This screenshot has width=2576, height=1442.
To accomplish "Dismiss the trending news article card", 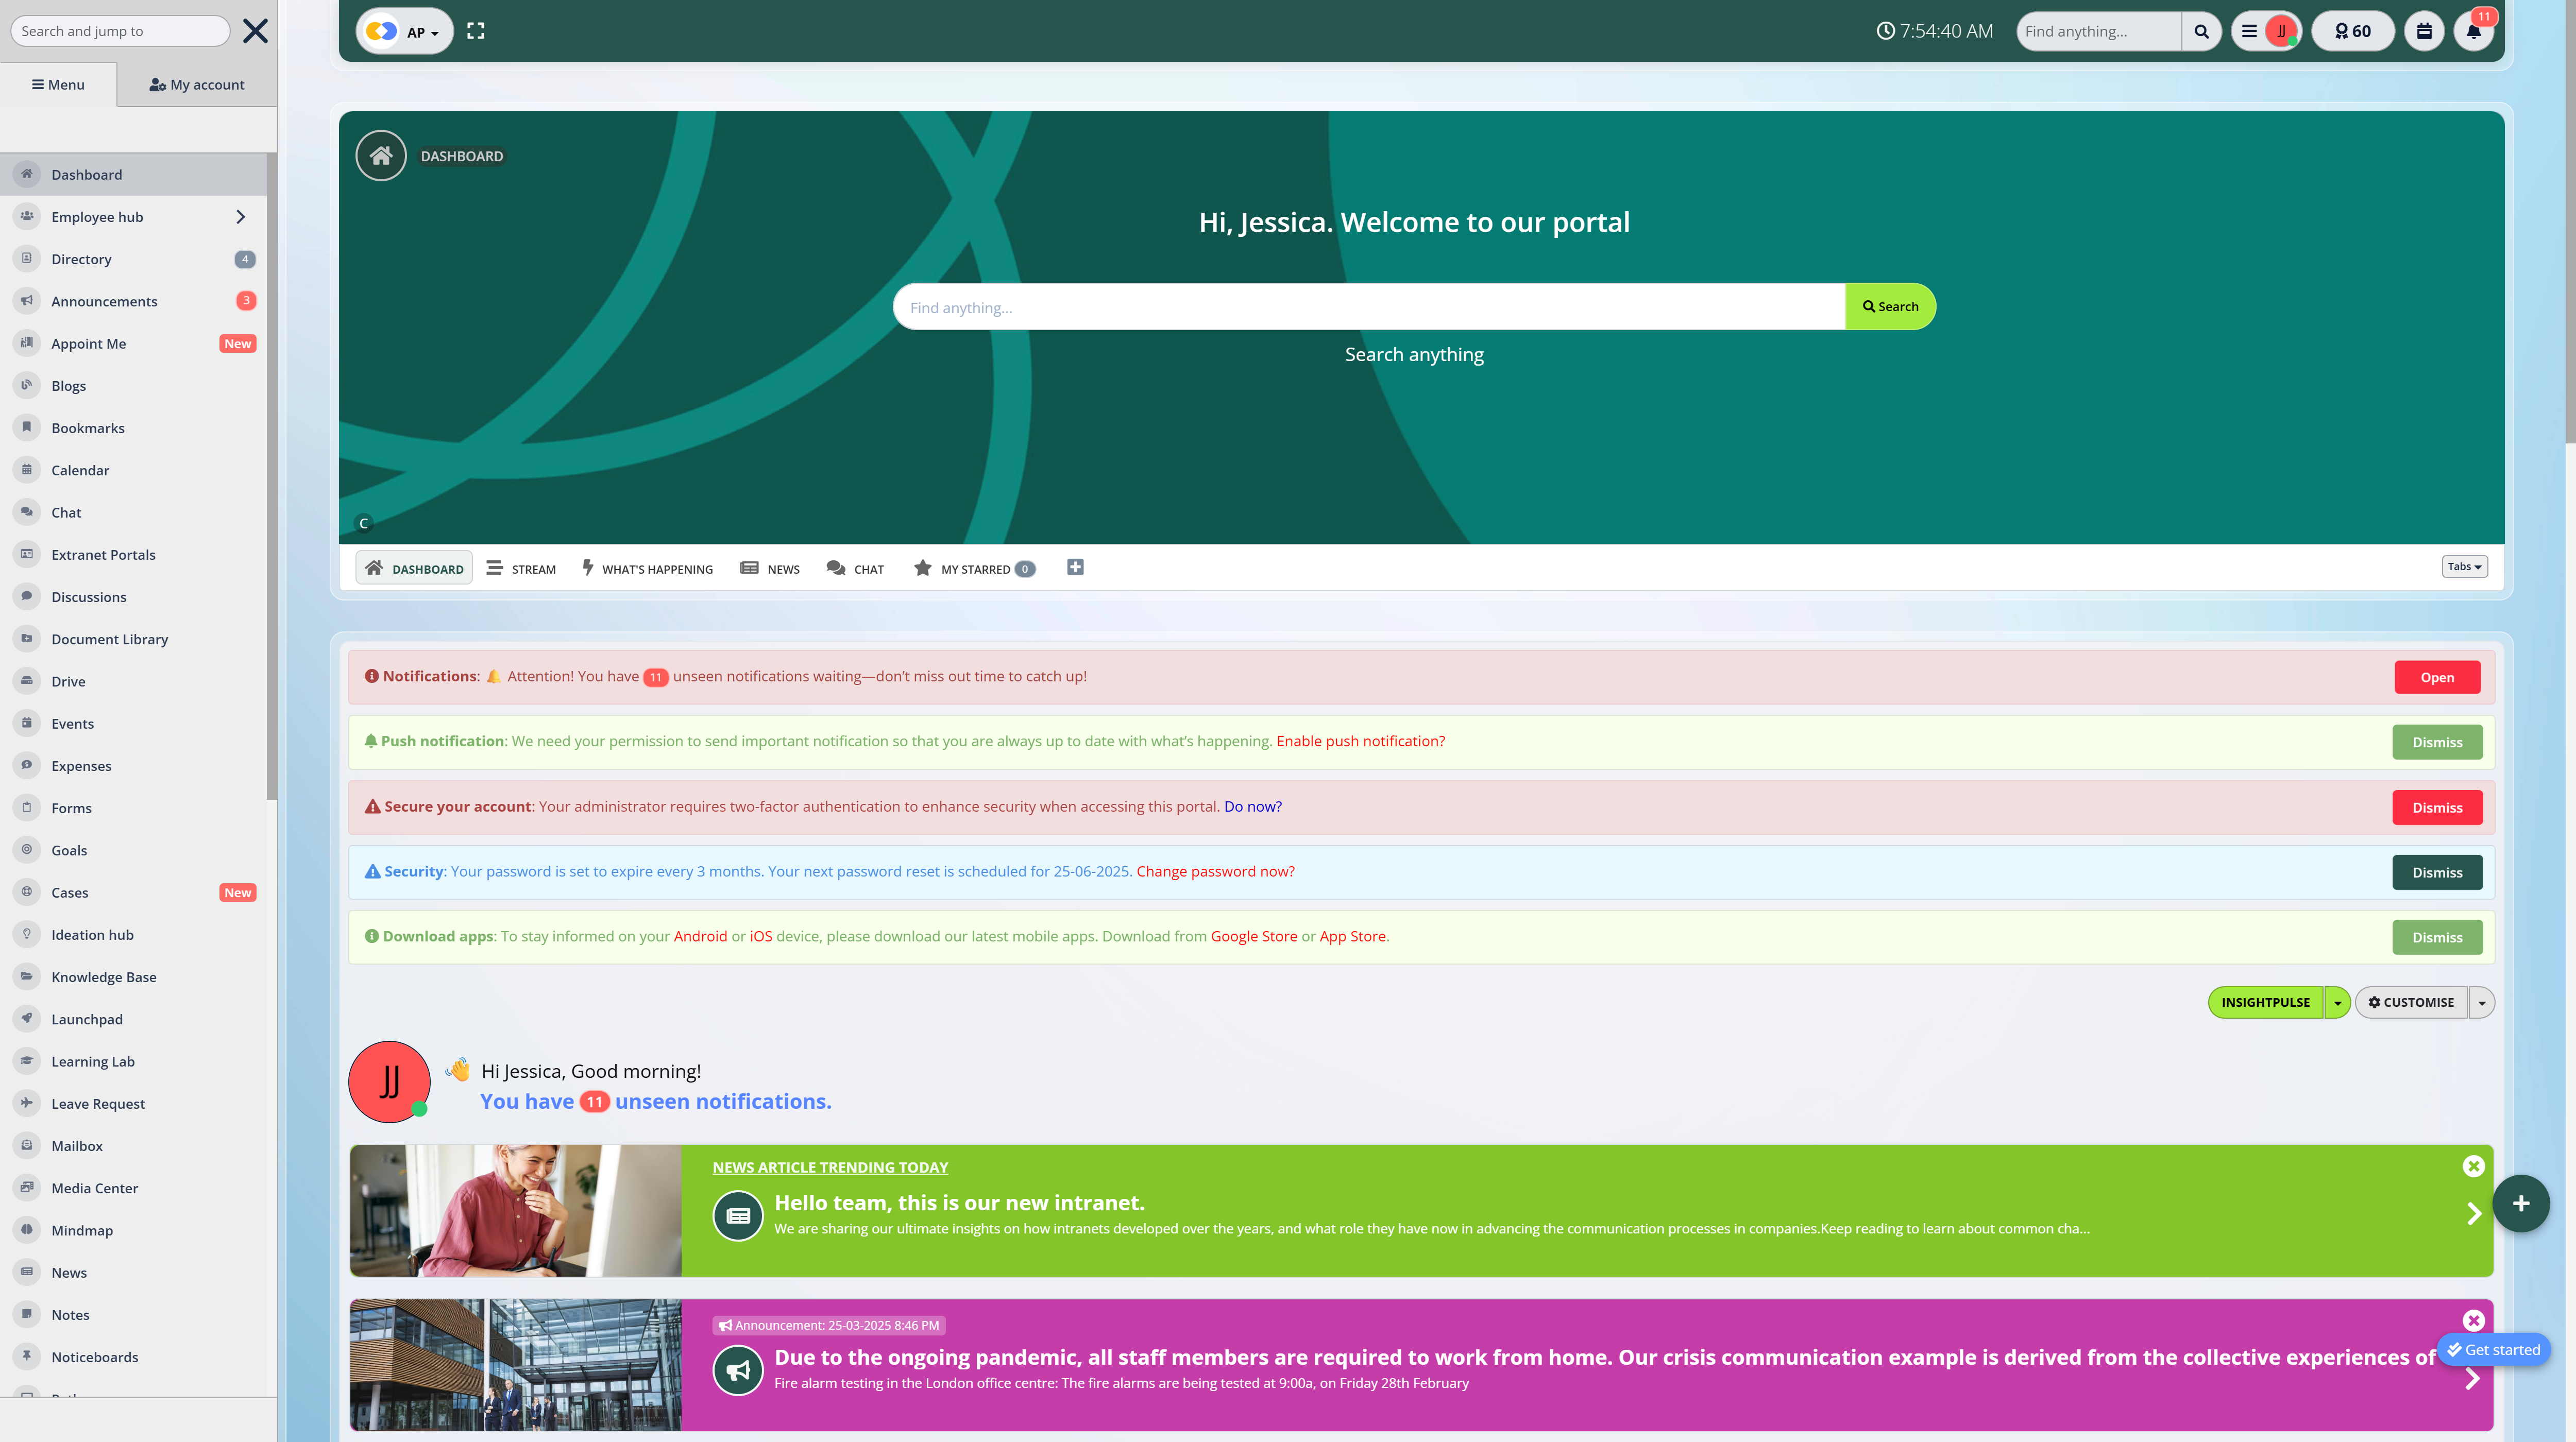I will click(x=2473, y=1166).
